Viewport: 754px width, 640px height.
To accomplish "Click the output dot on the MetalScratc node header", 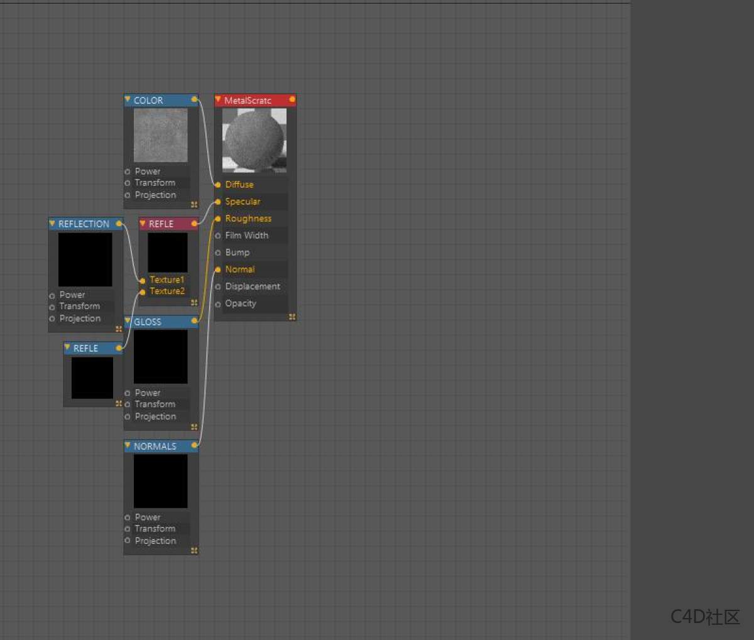I will click(x=292, y=99).
